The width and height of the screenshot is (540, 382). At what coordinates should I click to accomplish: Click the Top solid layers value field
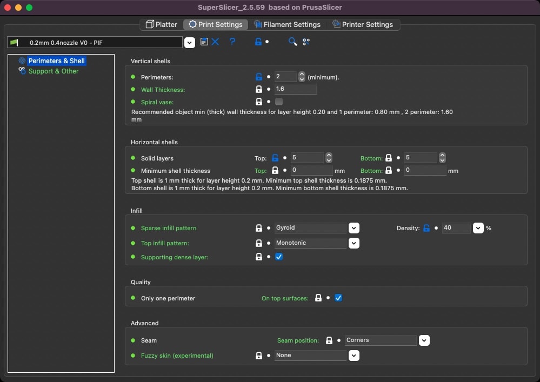307,158
